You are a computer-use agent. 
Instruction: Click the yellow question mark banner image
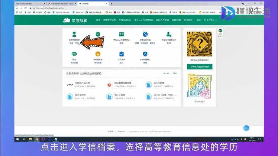click(200, 44)
